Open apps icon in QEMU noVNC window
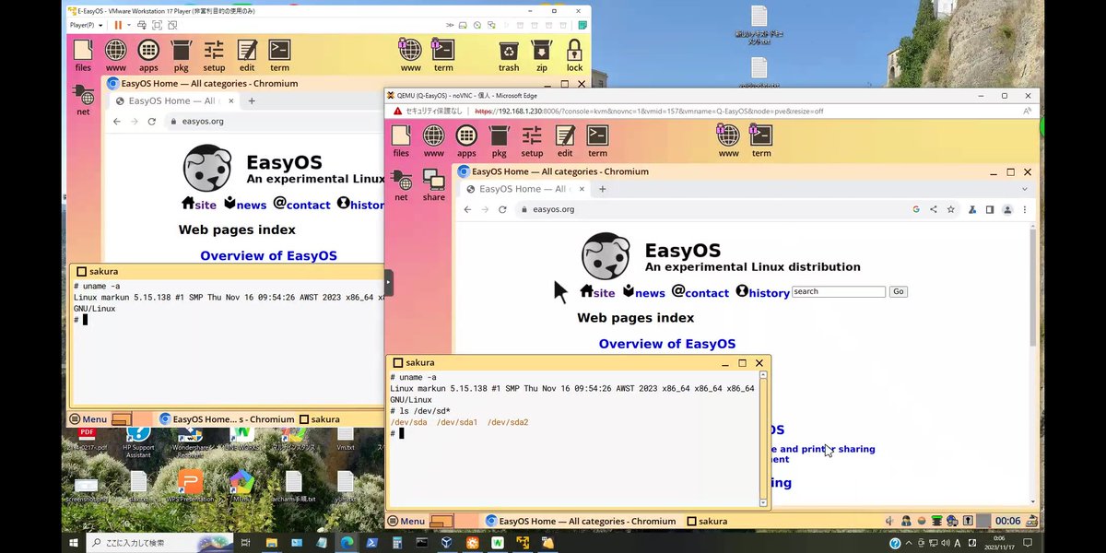Image resolution: width=1106 pixels, height=553 pixels. tap(466, 141)
